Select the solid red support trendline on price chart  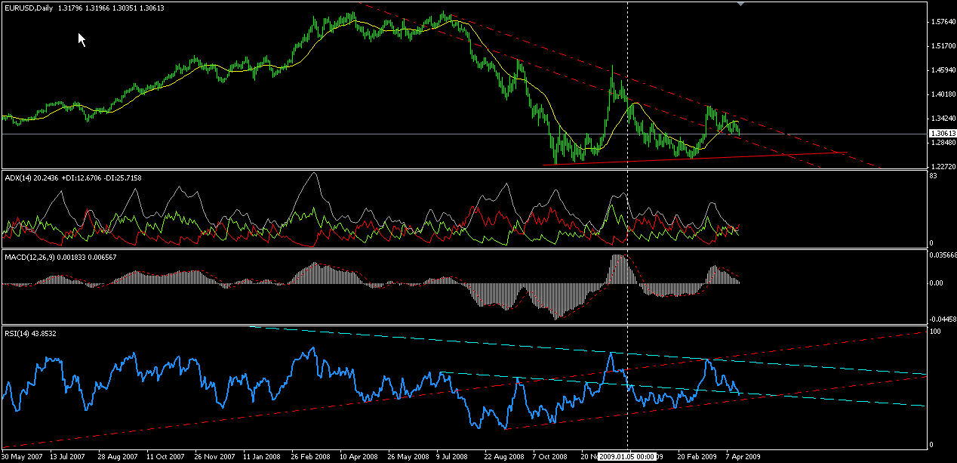pyautogui.click(x=694, y=158)
